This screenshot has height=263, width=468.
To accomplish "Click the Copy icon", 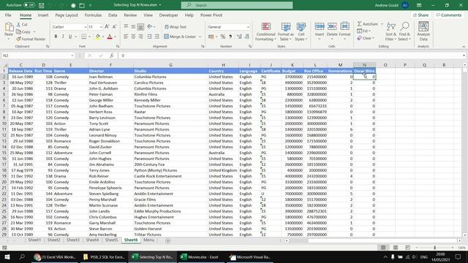I will [18, 31].
